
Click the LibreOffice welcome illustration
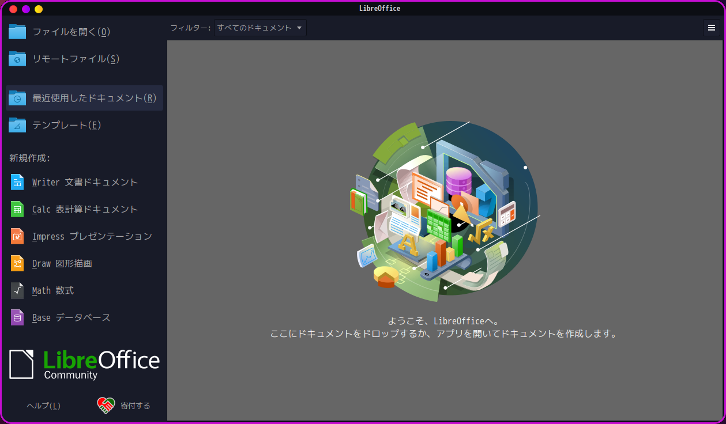(x=445, y=211)
